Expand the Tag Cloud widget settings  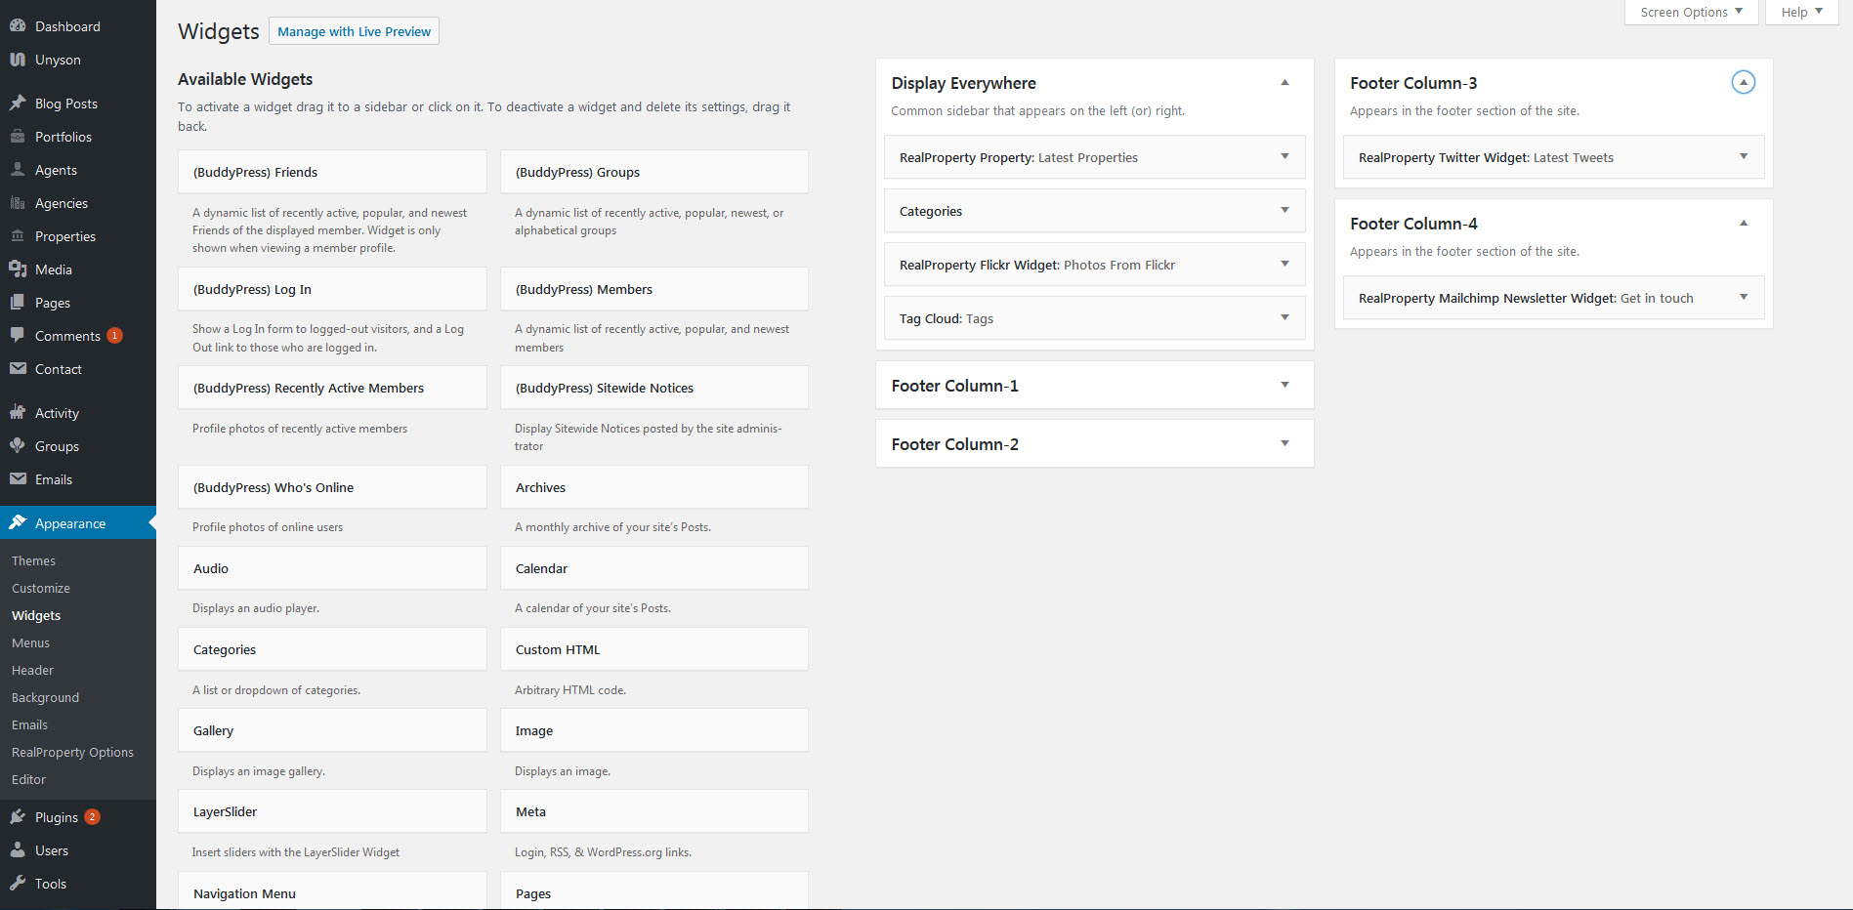click(1284, 318)
